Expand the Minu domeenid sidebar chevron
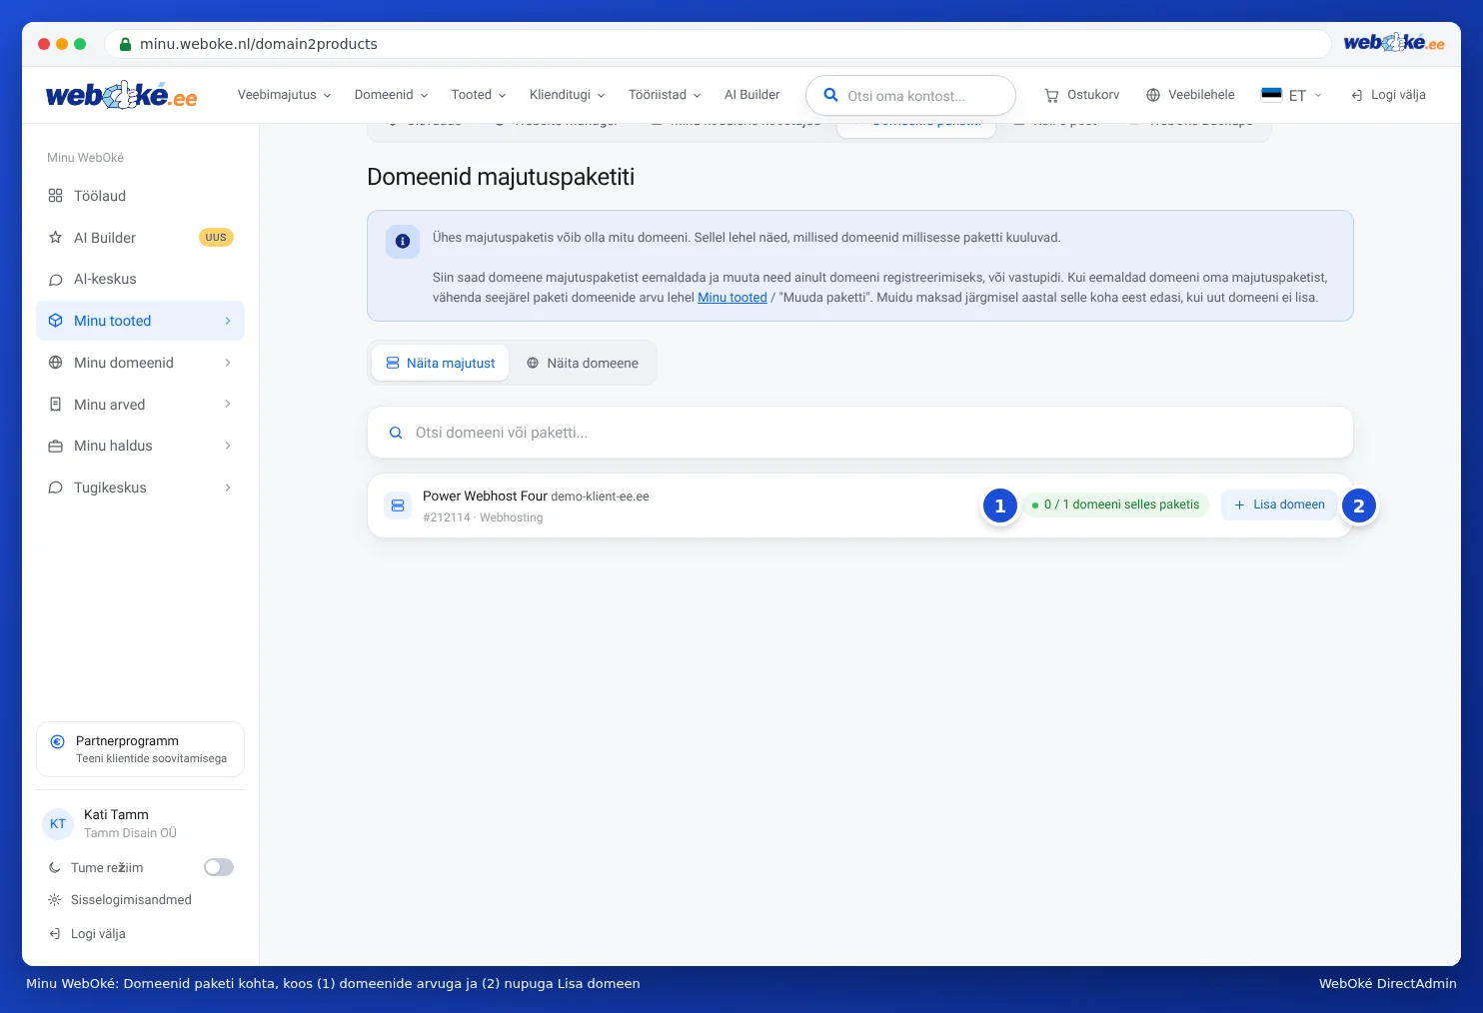 tap(228, 363)
